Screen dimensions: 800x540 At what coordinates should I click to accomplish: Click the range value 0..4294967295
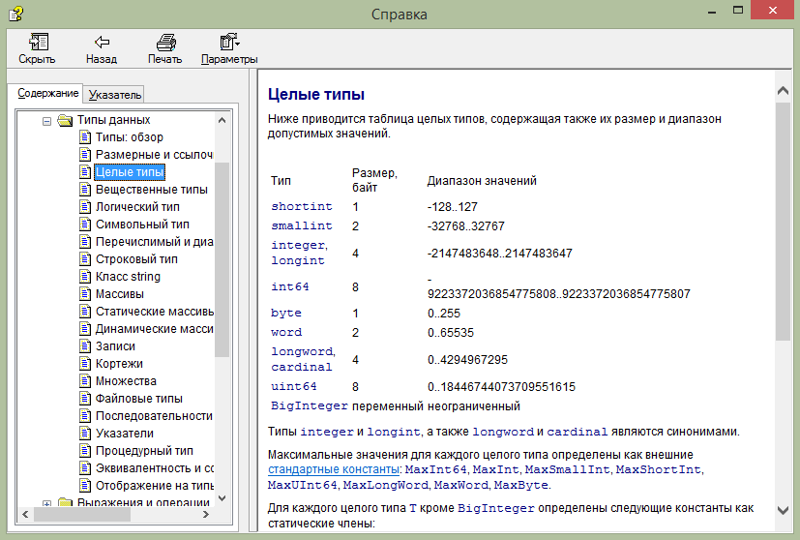point(467,360)
